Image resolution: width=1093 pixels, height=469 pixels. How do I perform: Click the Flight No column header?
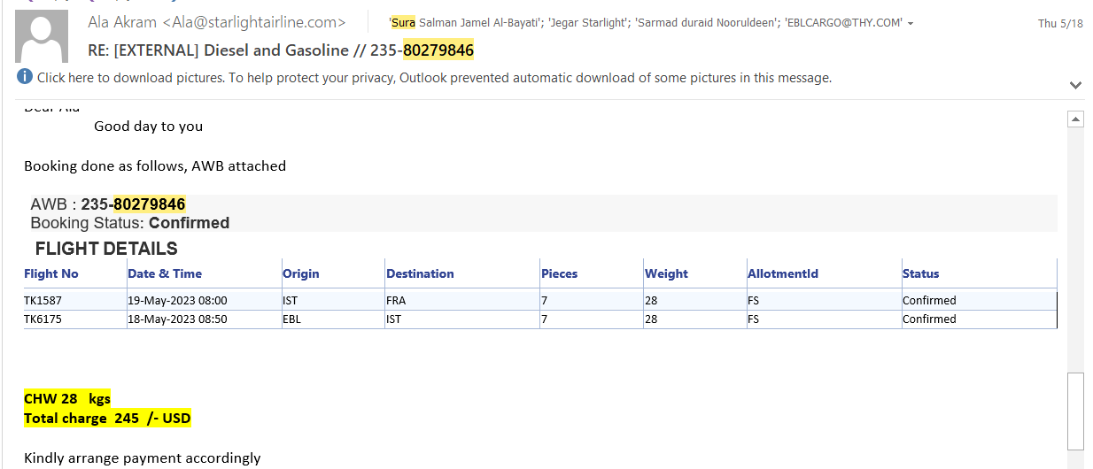pyautogui.click(x=51, y=273)
